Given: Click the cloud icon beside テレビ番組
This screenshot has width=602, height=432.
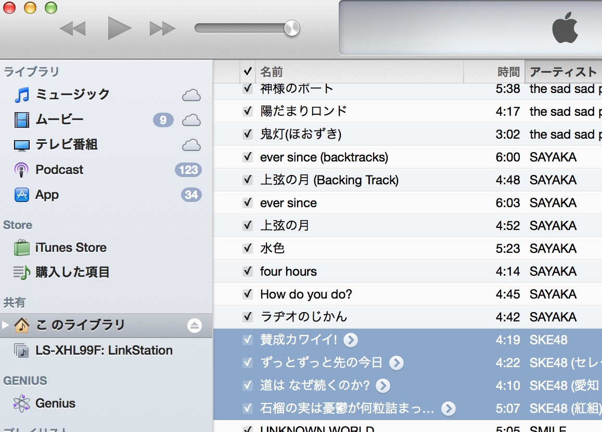Looking at the screenshot, I should [x=191, y=145].
